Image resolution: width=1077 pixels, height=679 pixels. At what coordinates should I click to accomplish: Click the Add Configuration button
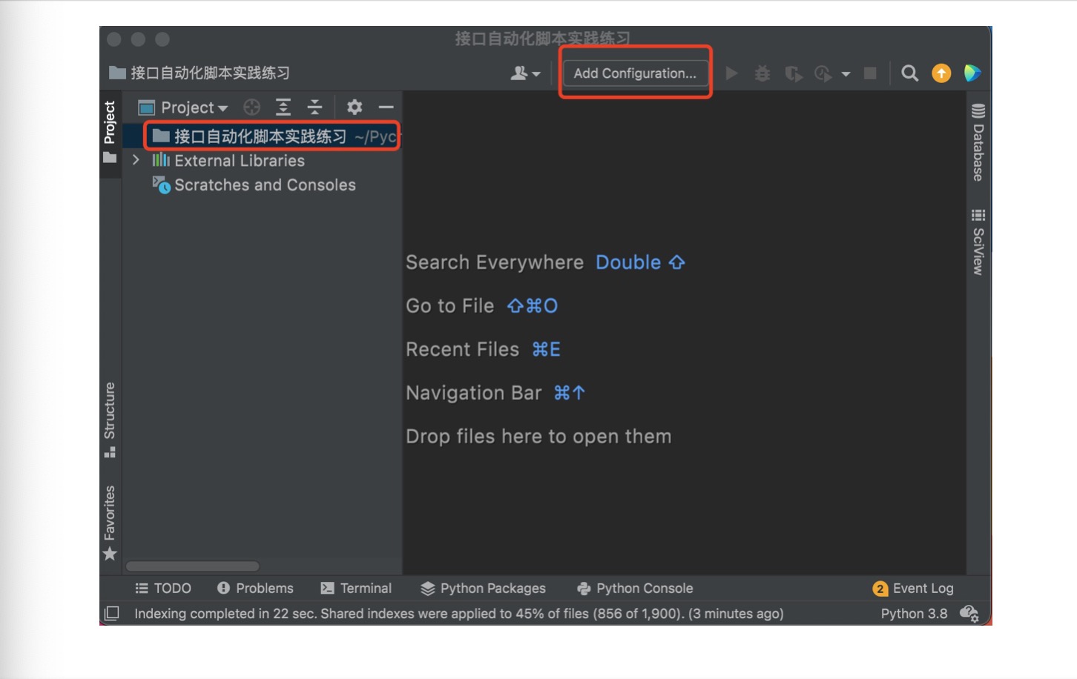pos(635,73)
